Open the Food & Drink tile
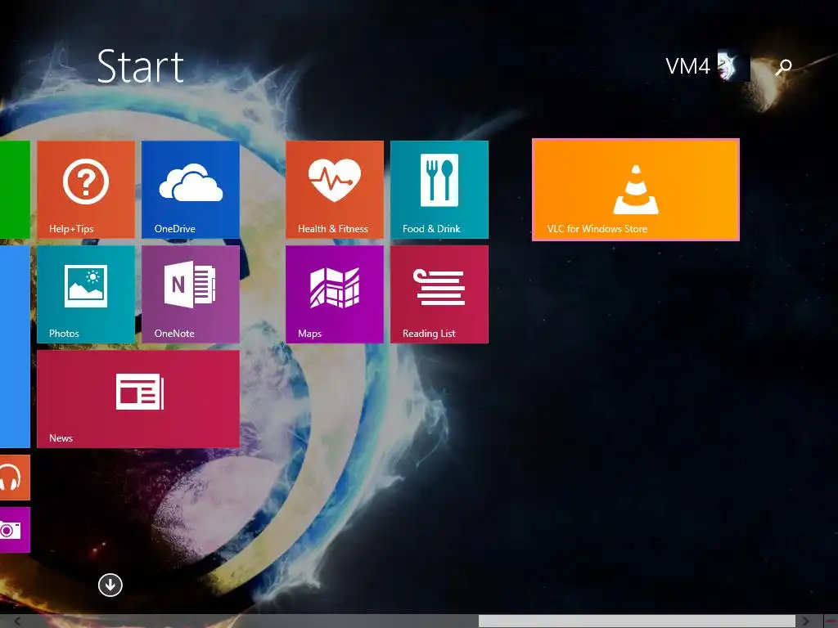838x628 pixels. [x=439, y=190]
